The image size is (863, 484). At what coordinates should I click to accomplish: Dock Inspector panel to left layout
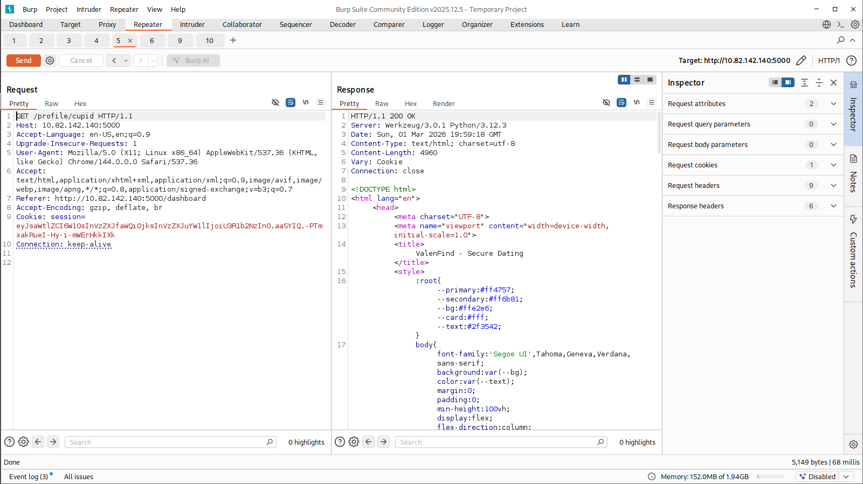[x=775, y=82]
